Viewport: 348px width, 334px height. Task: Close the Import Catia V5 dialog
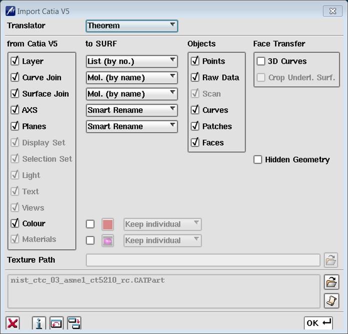332,11
